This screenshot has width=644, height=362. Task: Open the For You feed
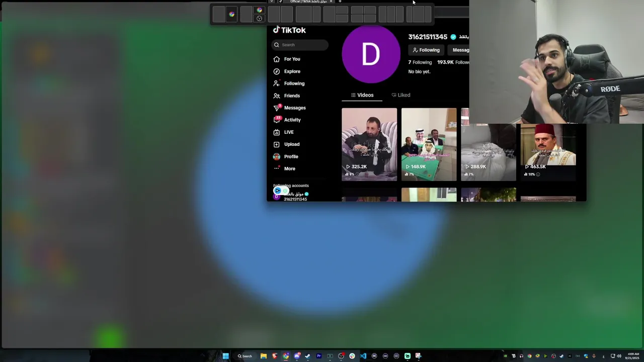point(292,59)
